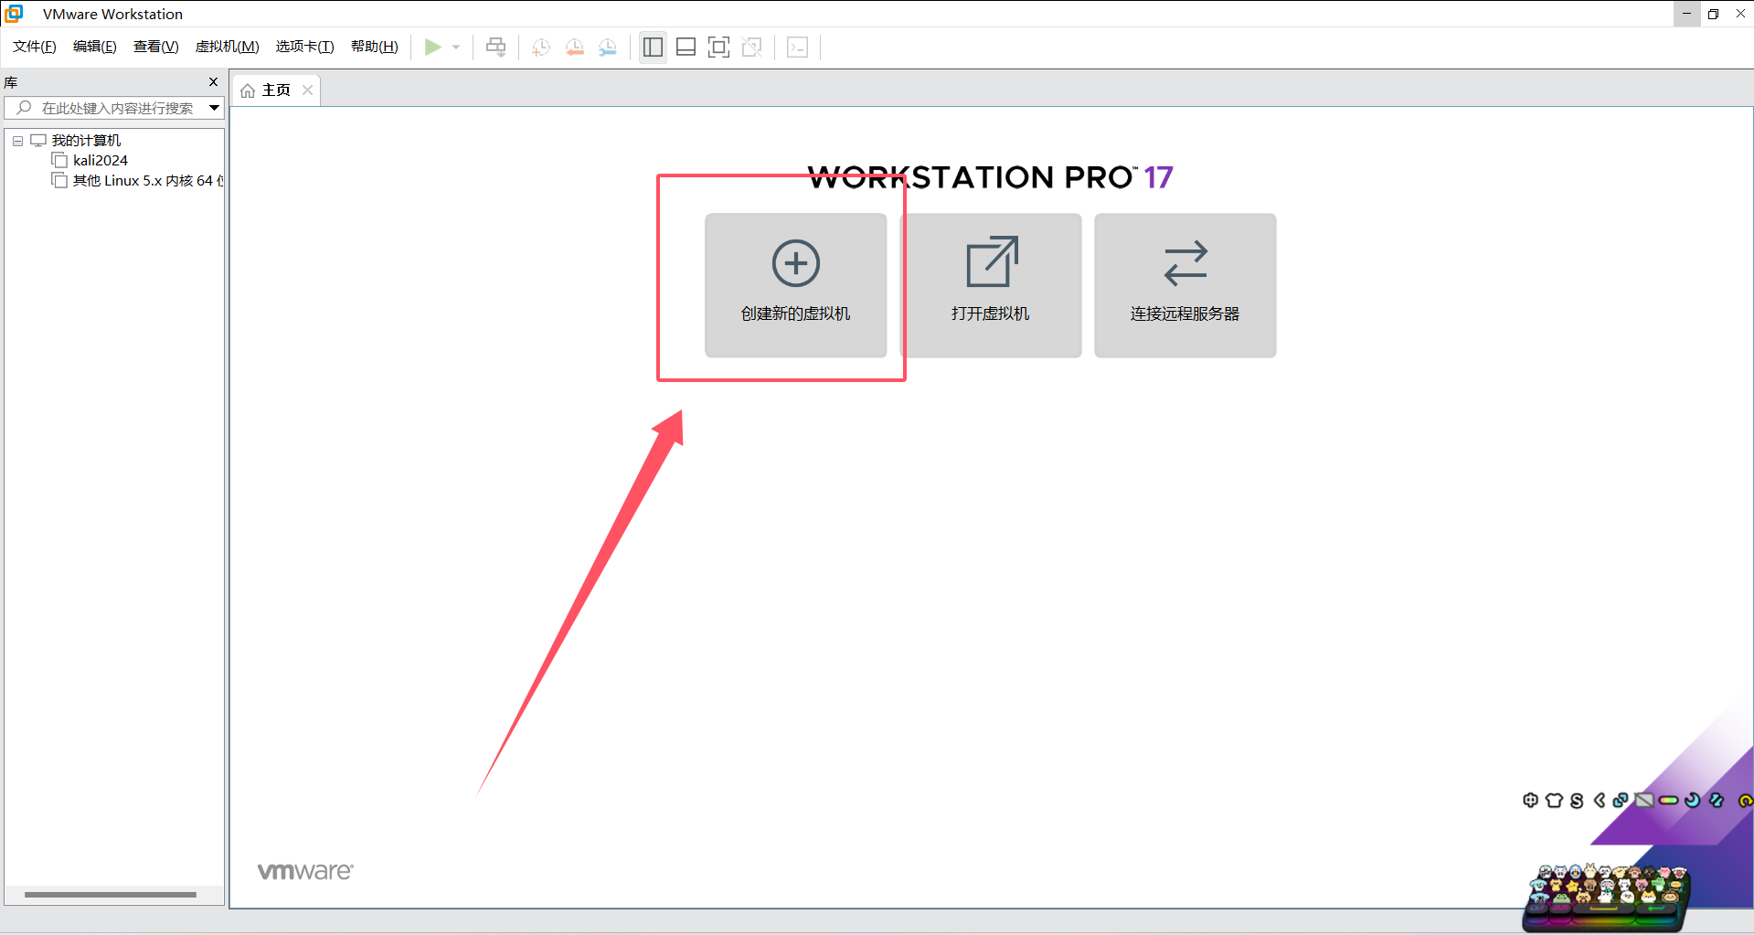Select the kali2024 virtual machine
The image size is (1754, 935).
point(101,160)
